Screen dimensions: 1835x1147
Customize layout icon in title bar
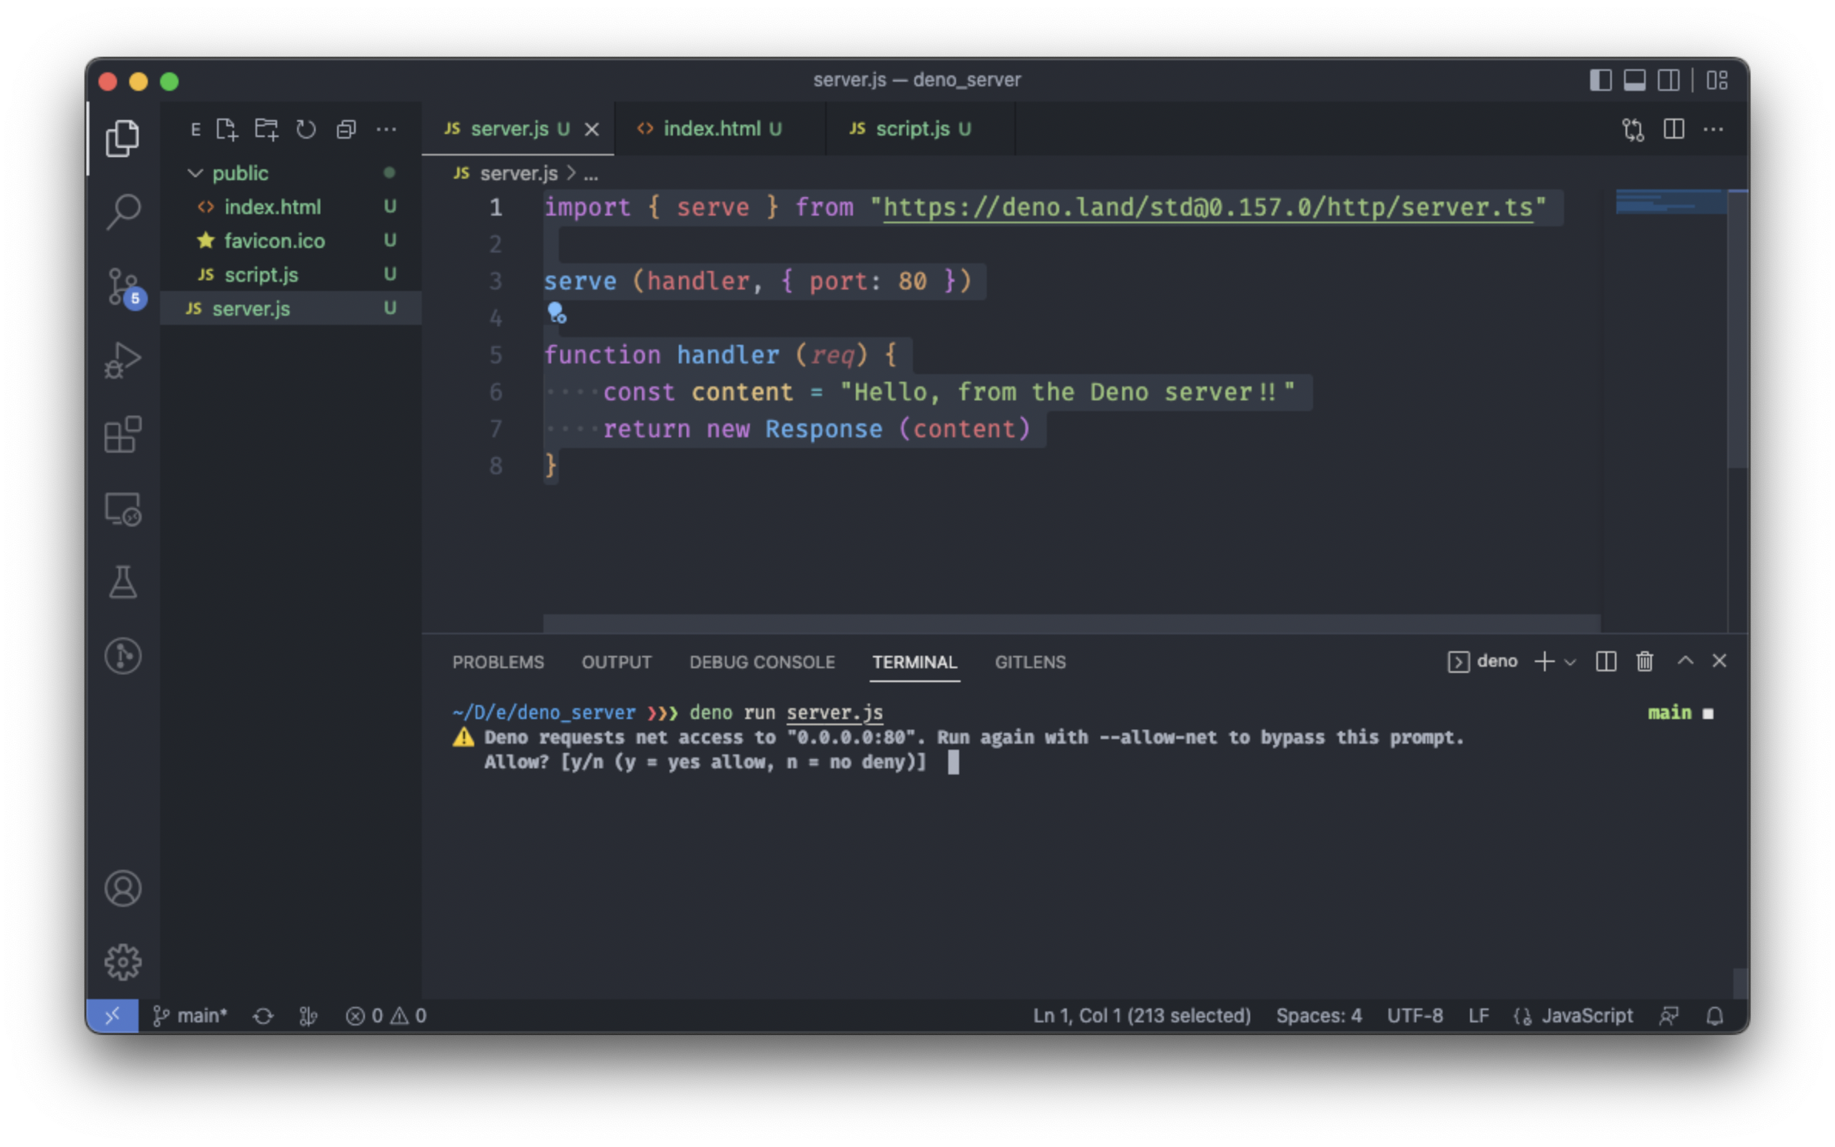click(1717, 80)
